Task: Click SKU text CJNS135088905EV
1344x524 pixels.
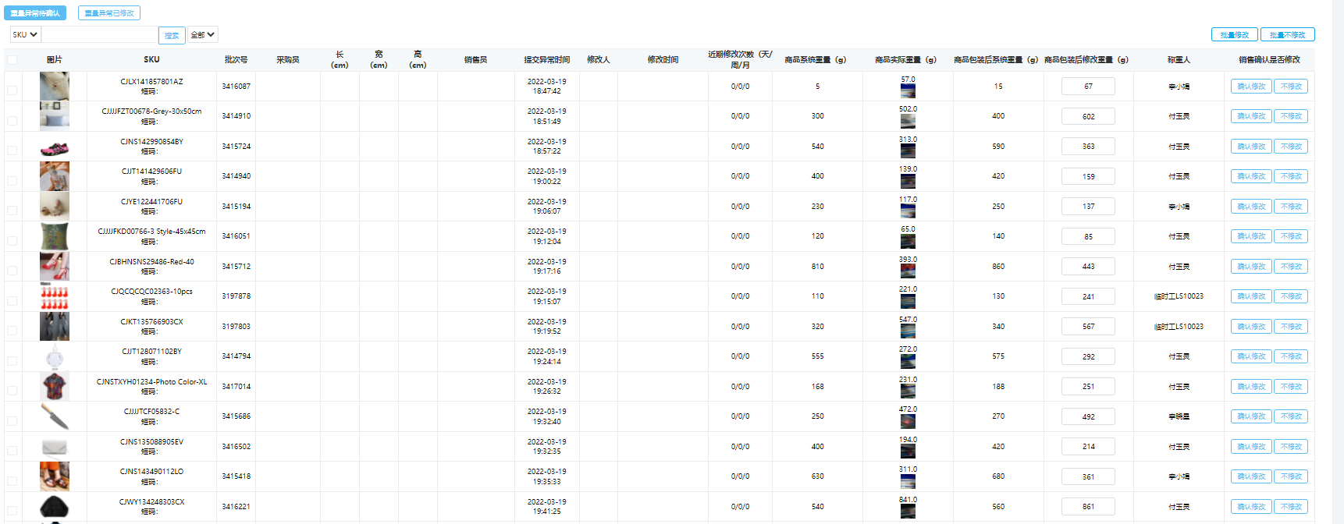Action: 151,442
